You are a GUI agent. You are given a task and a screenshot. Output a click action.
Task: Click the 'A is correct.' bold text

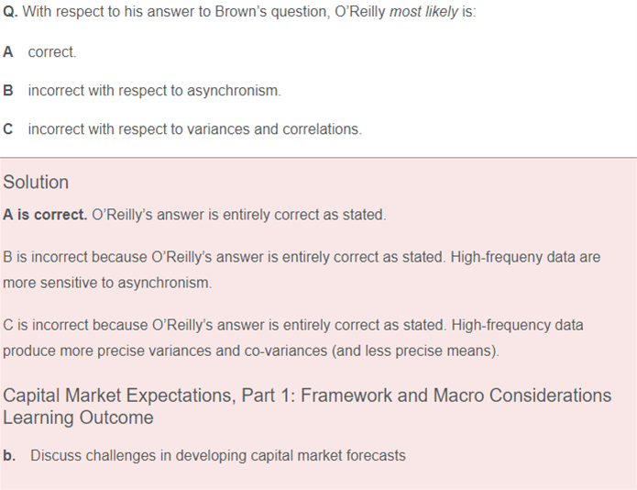[45, 215]
